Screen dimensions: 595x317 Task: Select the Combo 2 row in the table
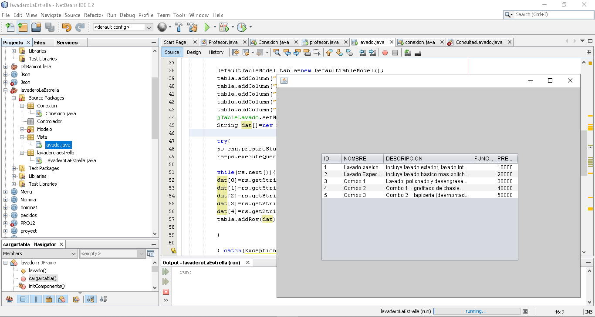tap(420, 188)
